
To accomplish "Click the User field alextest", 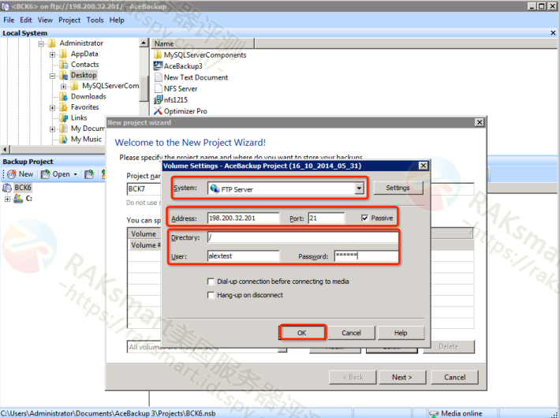I will tap(243, 256).
